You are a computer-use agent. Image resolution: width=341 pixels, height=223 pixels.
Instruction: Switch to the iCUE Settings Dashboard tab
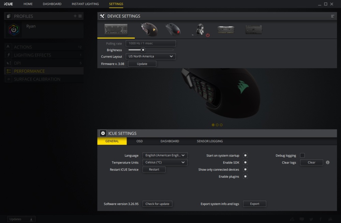(170, 141)
